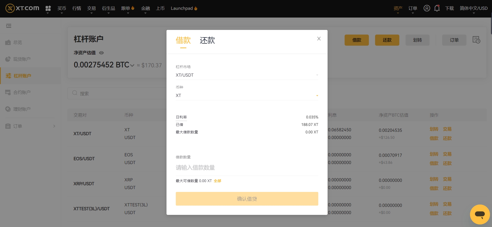Viewport: 492px width, 227px height.
Task: Click the 理财账户 sidebar icon
Action: coord(8,109)
